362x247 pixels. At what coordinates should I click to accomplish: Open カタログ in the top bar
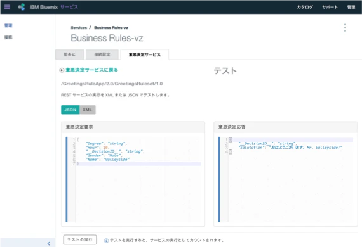tap(305, 7)
